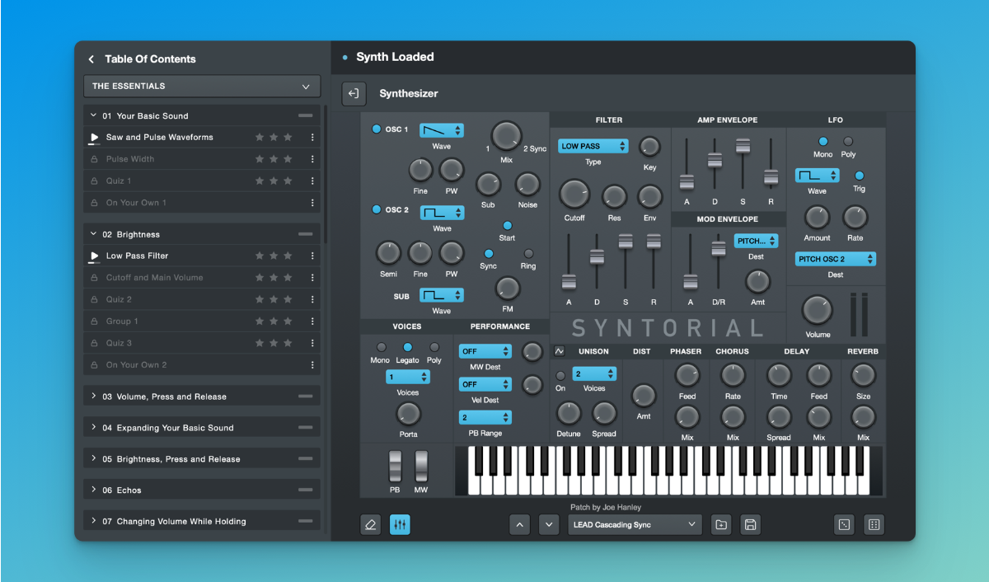This screenshot has width=989, height=582.
Task: Open the options menu for Quiz 1
Action: pyautogui.click(x=312, y=181)
